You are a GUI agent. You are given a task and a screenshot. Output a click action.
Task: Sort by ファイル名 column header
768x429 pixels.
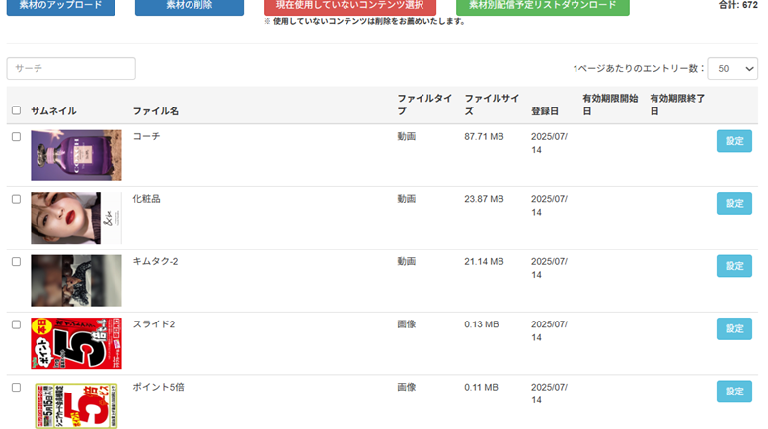156,111
